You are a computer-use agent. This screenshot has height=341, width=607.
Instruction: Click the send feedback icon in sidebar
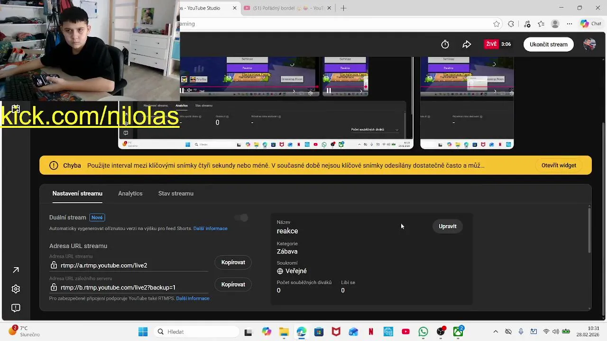coord(16,308)
